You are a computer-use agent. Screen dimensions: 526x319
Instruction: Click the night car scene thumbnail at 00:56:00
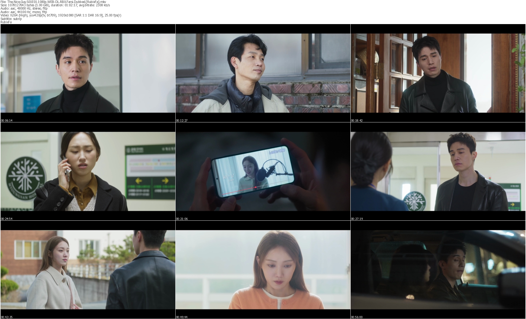click(438, 270)
